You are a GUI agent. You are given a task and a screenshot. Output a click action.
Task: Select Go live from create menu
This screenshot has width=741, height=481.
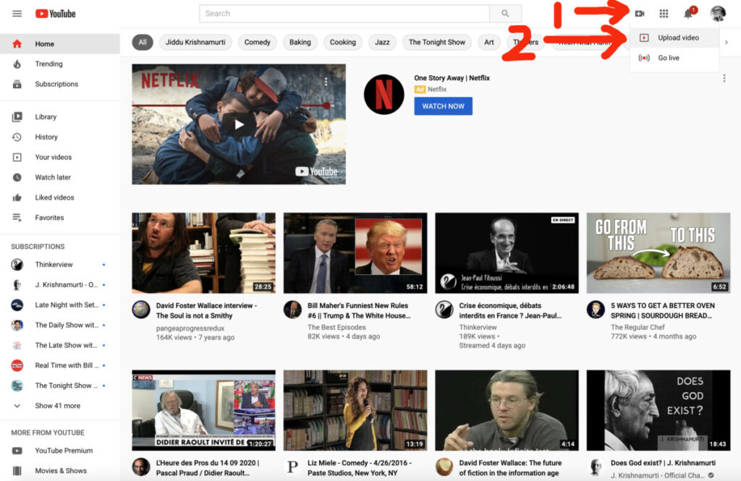coord(674,58)
